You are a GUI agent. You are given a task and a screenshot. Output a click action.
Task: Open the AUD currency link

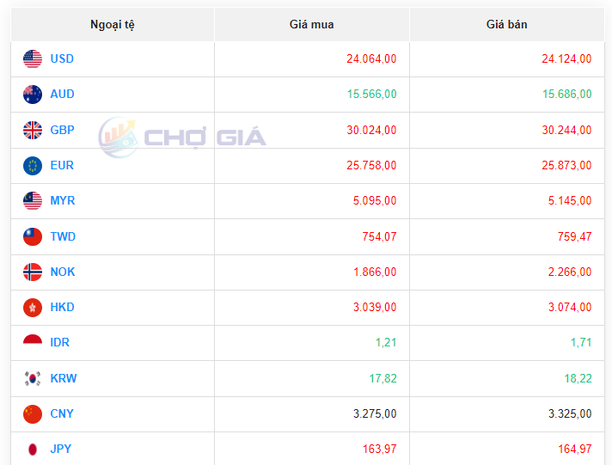(x=62, y=95)
